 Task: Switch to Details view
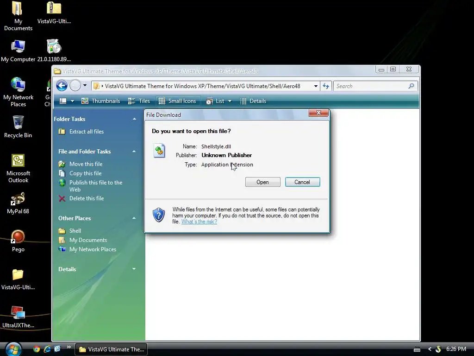point(253,101)
